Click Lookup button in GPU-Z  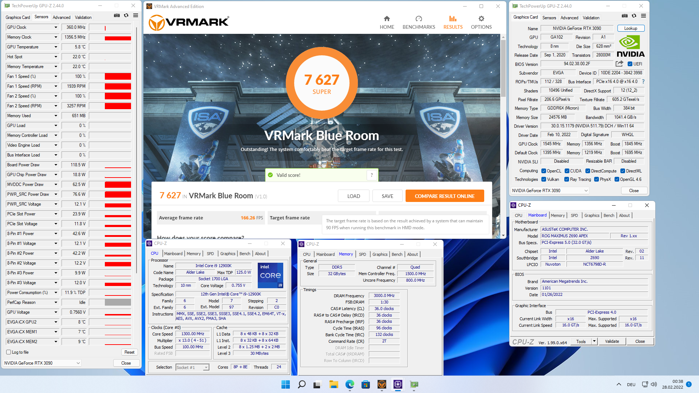631,28
